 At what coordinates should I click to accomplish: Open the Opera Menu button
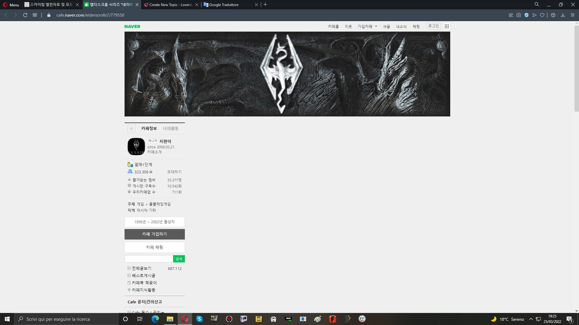pyautogui.click(x=11, y=5)
